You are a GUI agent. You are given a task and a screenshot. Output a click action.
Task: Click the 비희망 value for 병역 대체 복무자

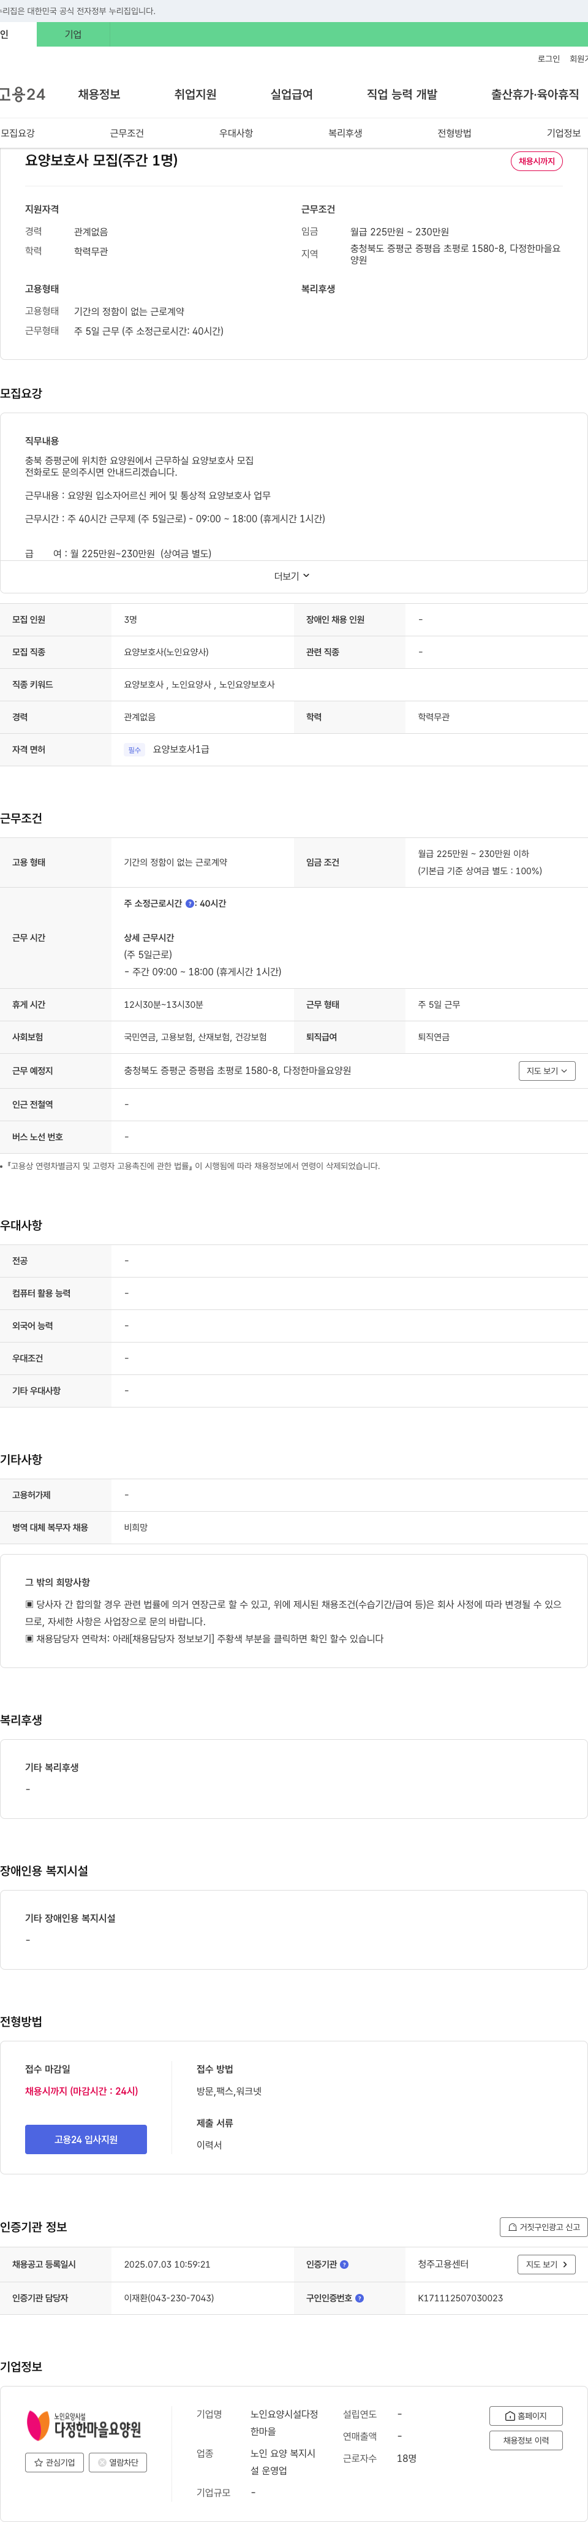pos(136,1527)
